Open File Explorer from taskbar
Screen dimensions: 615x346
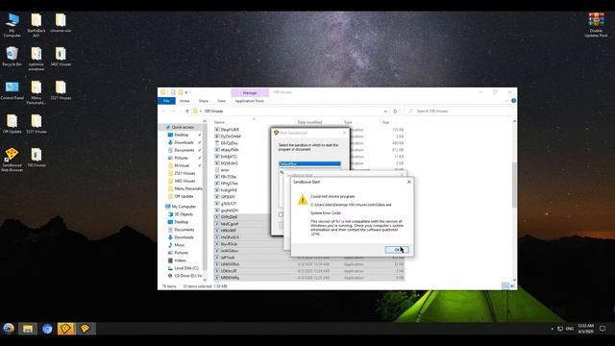28,329
